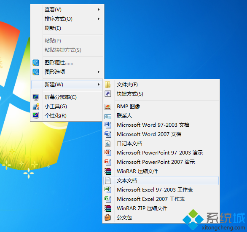Click the PowerPoint 97-2003 icon
The image size is (247, 232).
click(x=108, y=153)
